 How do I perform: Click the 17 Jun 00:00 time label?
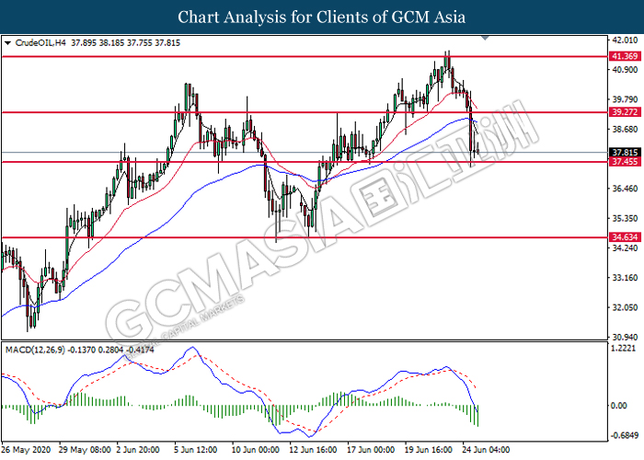click(x=371, y=450)
